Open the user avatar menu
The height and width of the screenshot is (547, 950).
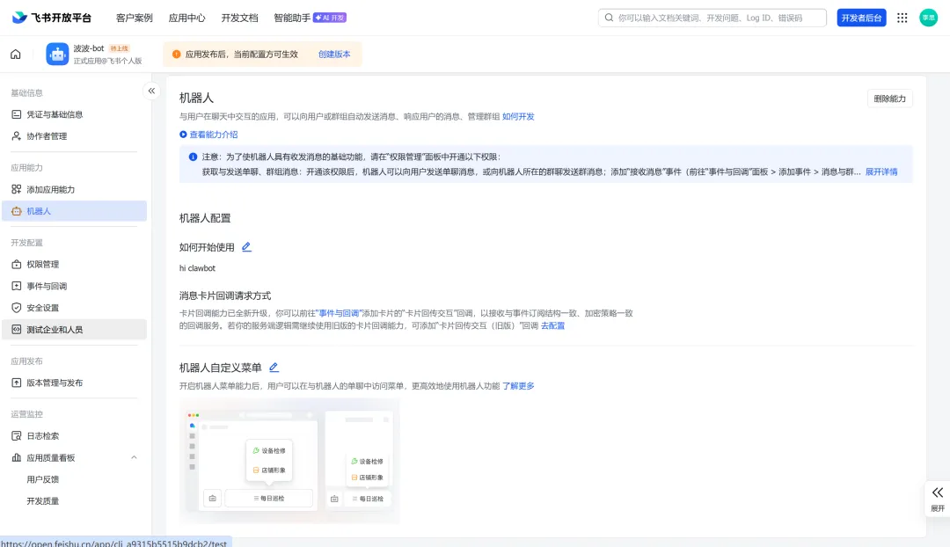click(x=928, y=18)
